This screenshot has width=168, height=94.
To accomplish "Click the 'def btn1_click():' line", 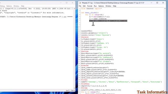I will pyautogui.click(x=90, y=13).
